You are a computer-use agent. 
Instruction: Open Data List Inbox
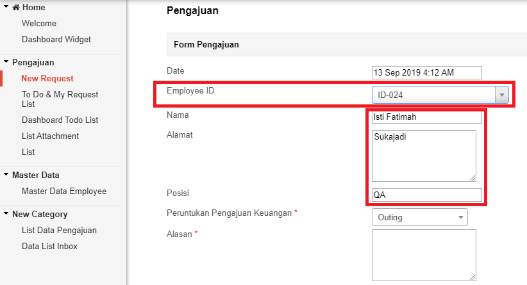click(x=50, y=246)
